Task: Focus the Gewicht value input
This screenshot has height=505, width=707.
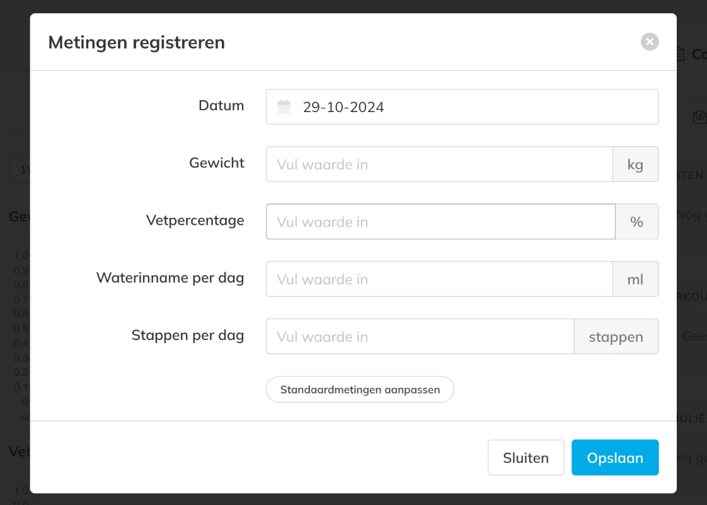Action: 439,164
